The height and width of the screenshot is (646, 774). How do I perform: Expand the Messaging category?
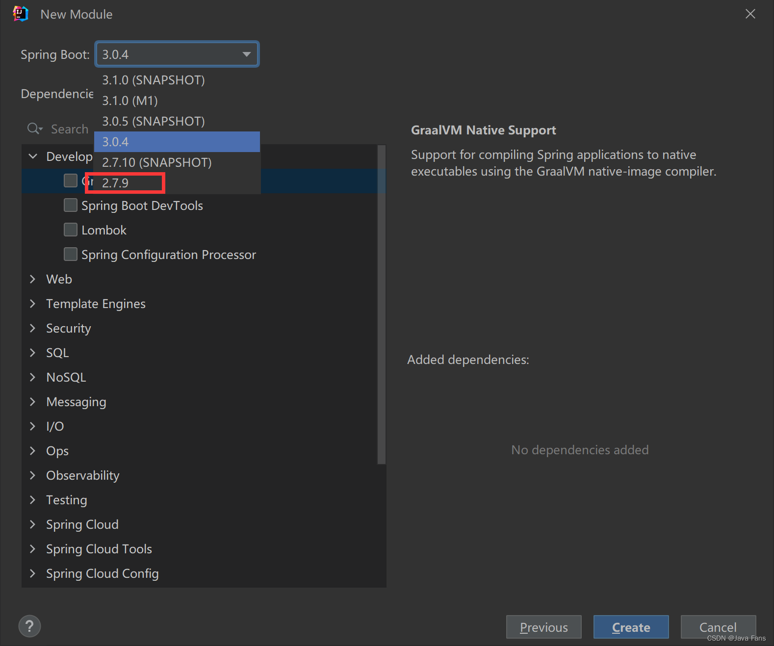point(33,402)
